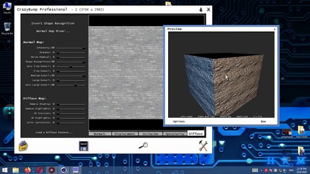The image size is (310, 174).
Task: Click the taskbar clock
Action: point(302,170)
